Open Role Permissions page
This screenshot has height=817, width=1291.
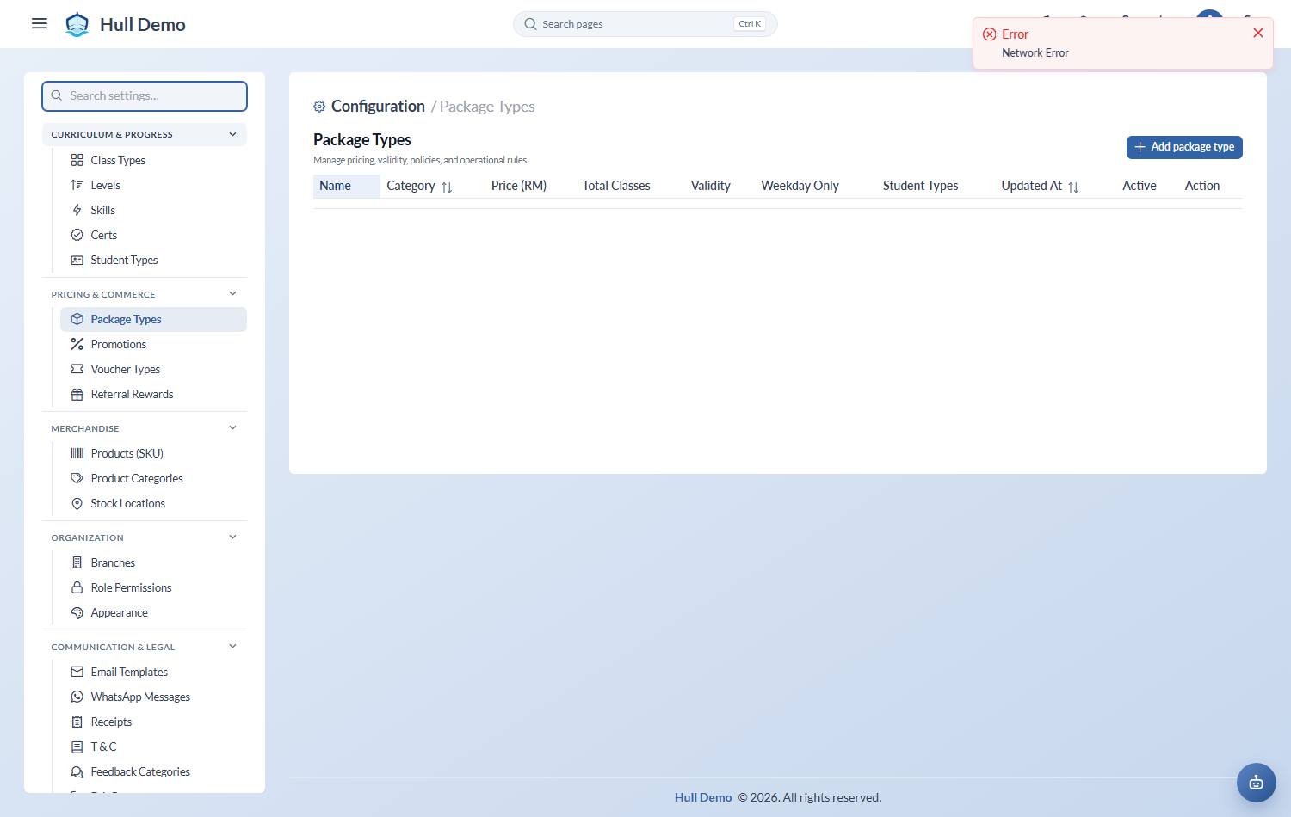(153, 587)
